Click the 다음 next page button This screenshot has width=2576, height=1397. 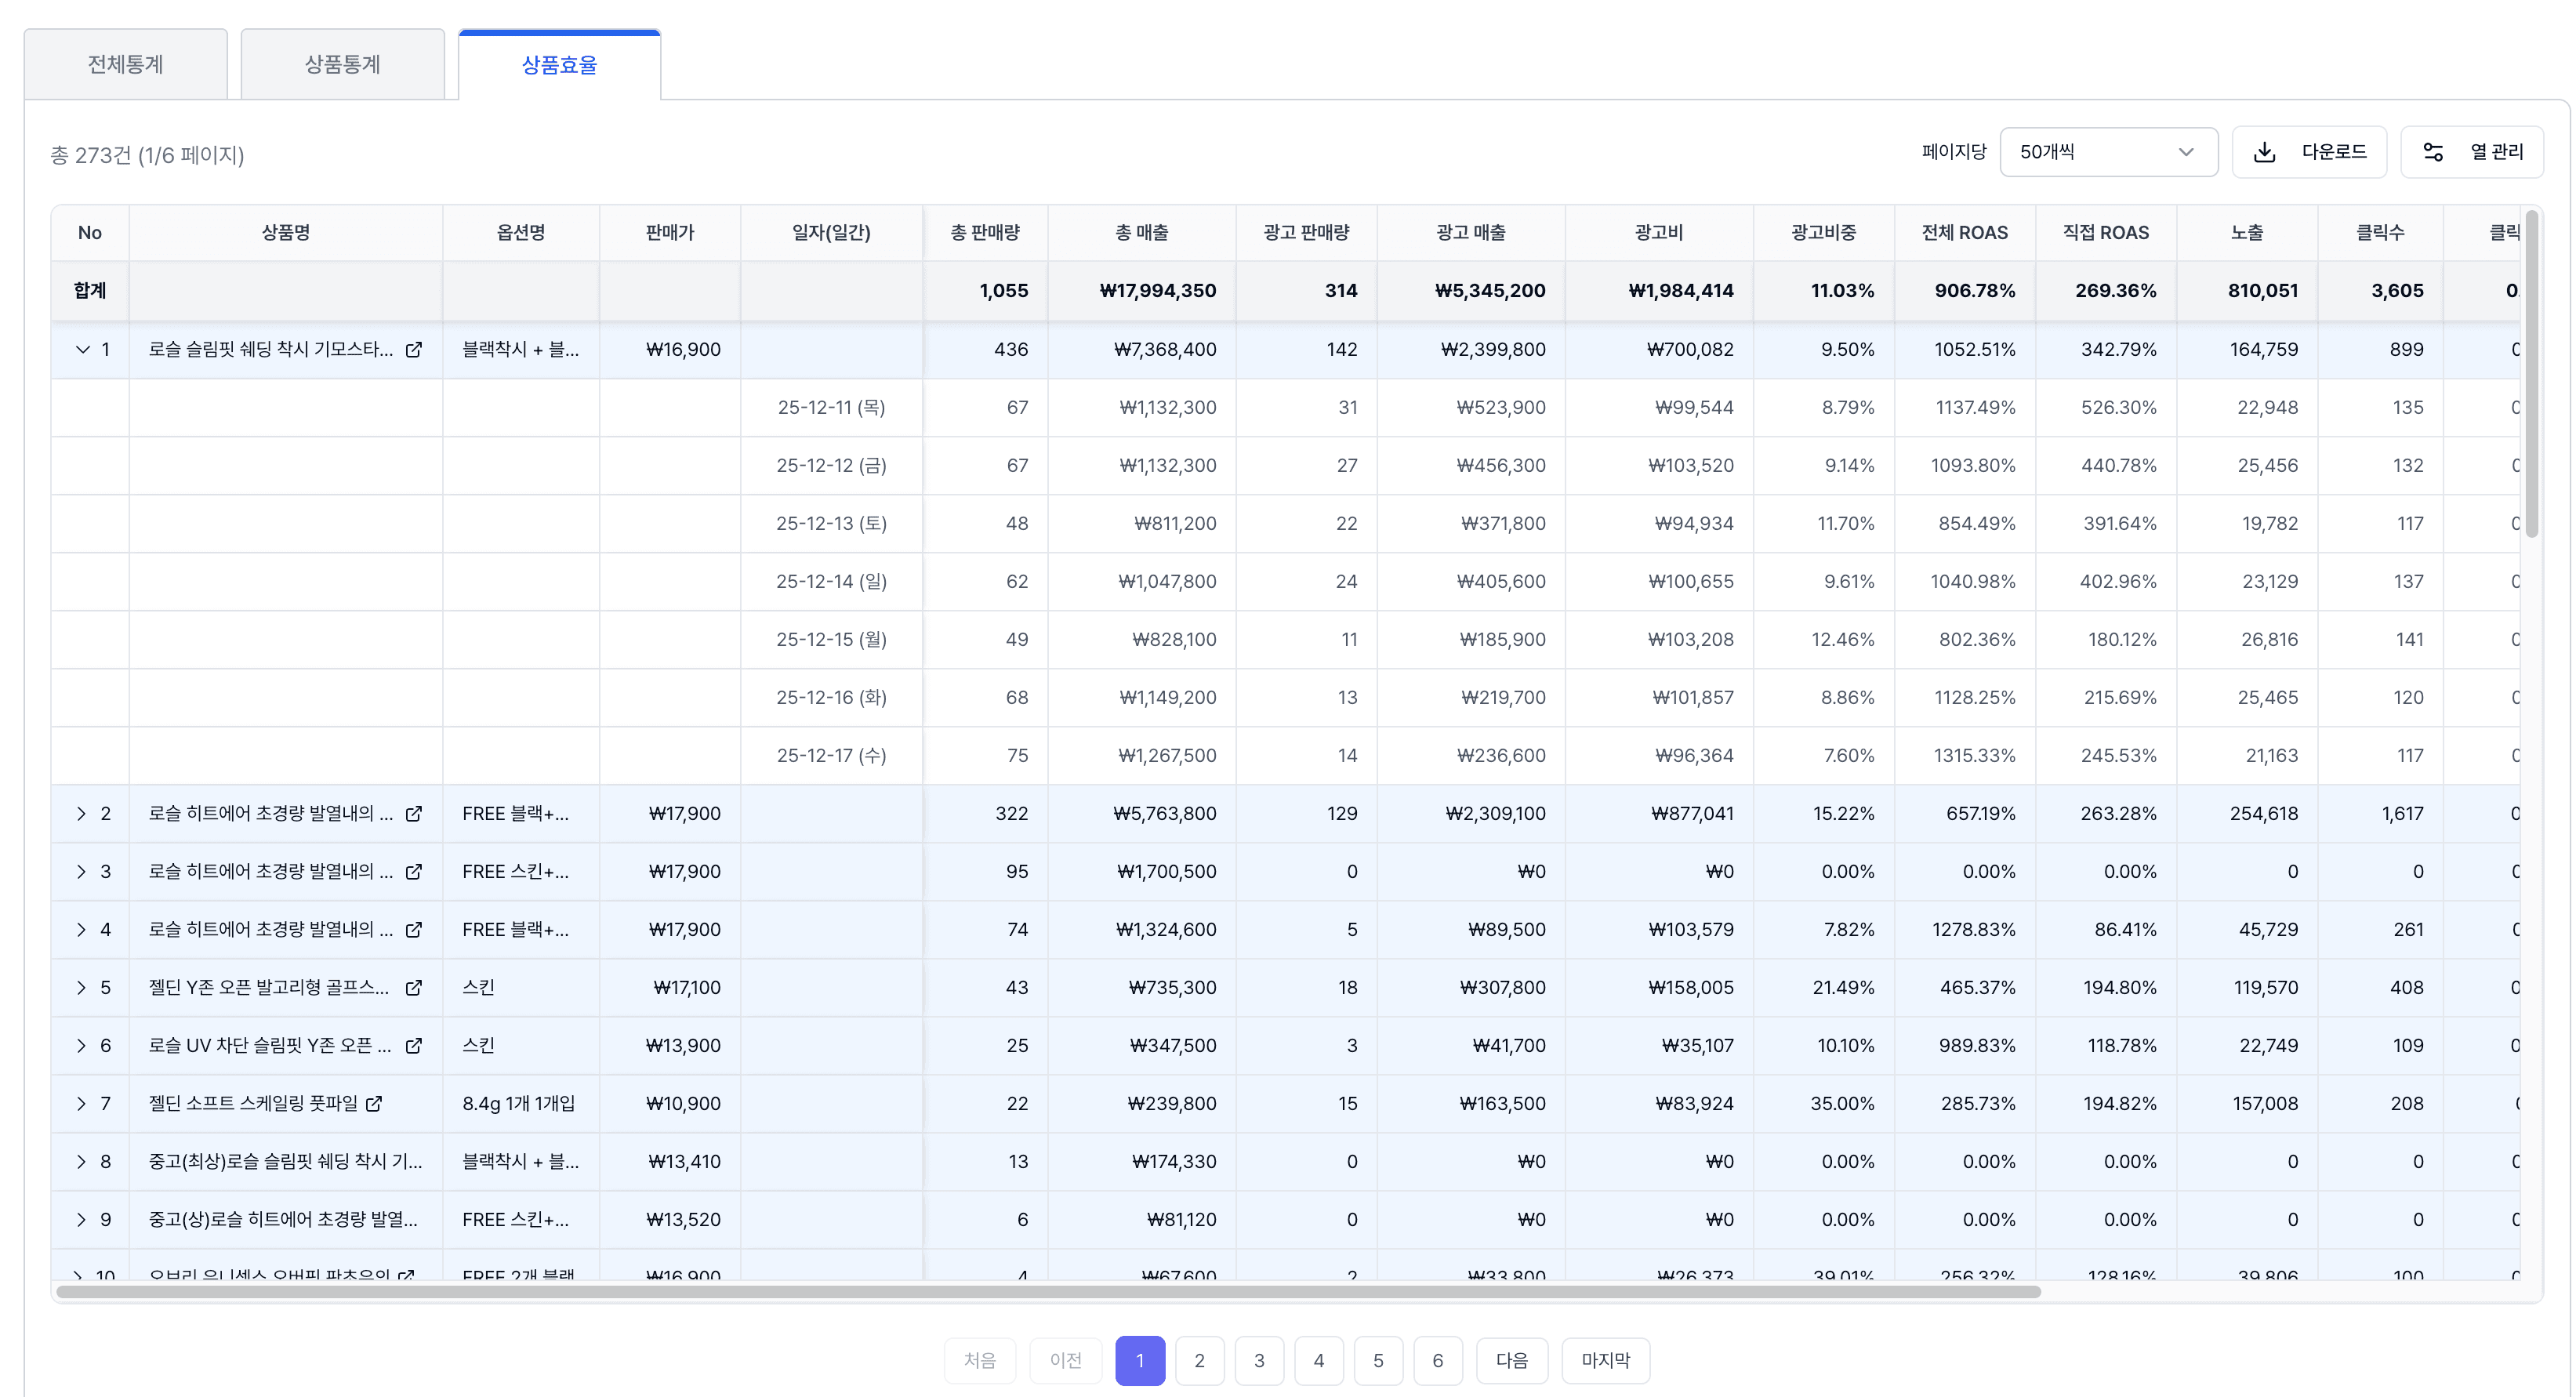pos(1511,1360)
